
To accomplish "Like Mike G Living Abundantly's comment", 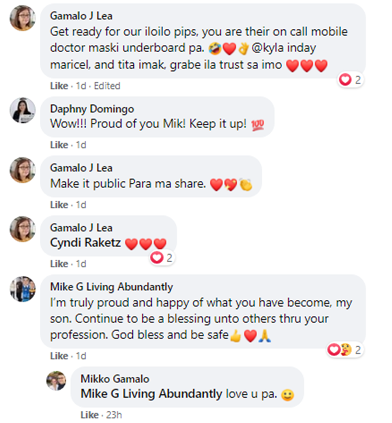I will 59,356.
